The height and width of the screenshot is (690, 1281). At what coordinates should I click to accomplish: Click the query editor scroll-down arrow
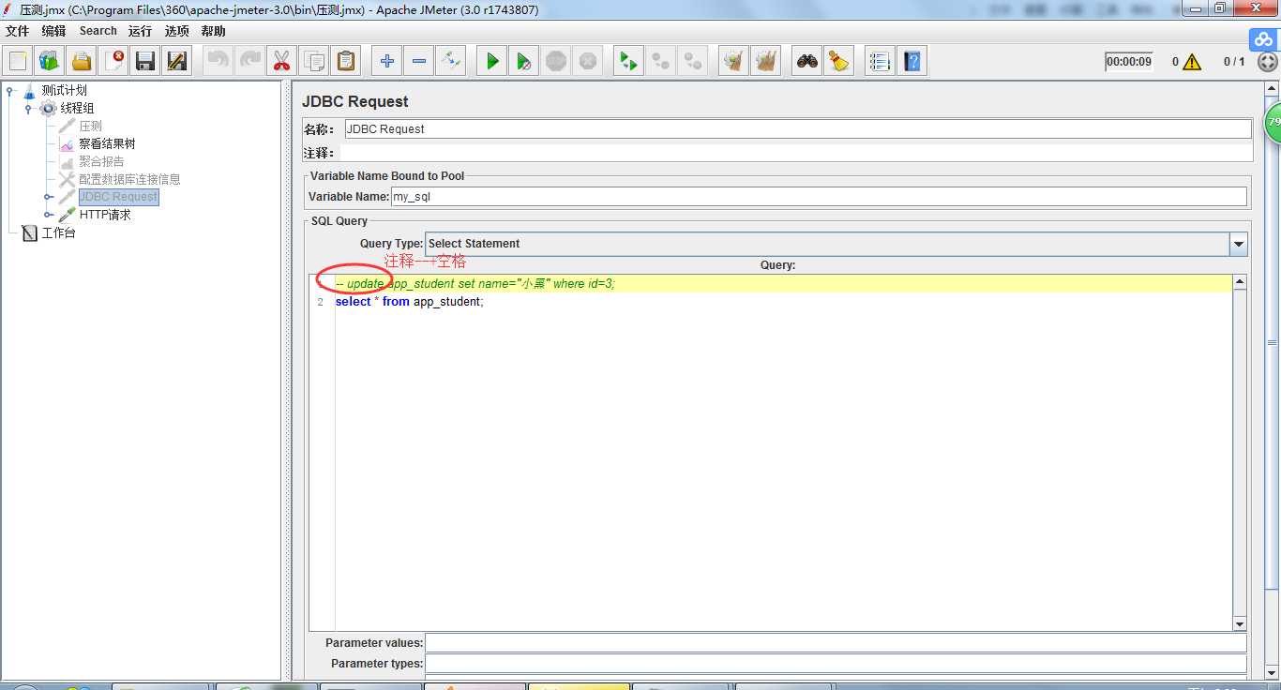(x=1239, y=623)
